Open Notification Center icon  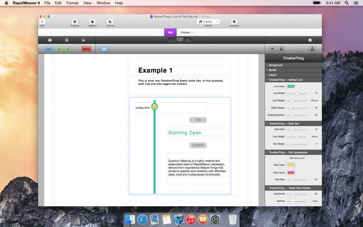pos(356,3)
